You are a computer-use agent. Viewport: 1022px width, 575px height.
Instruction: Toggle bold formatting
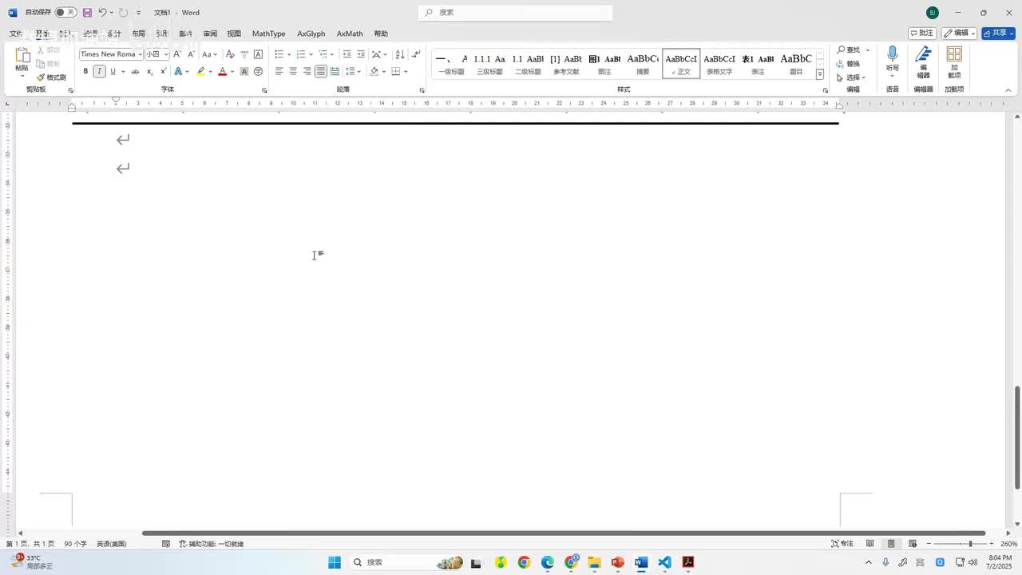85,72
